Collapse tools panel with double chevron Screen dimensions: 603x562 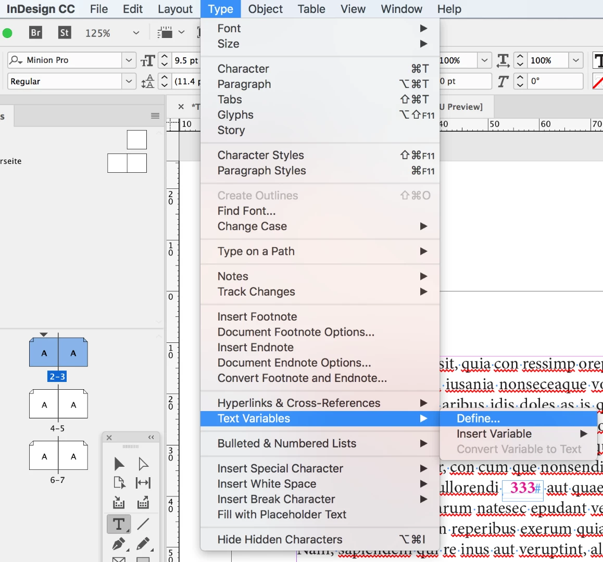(151, 438)
